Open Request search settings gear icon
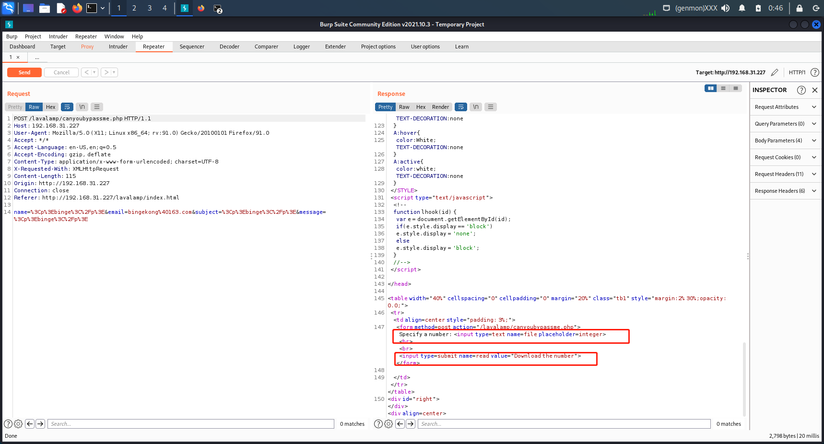Image resolution: width=824 pixels, height=444 pixels. tap(18, 424)
